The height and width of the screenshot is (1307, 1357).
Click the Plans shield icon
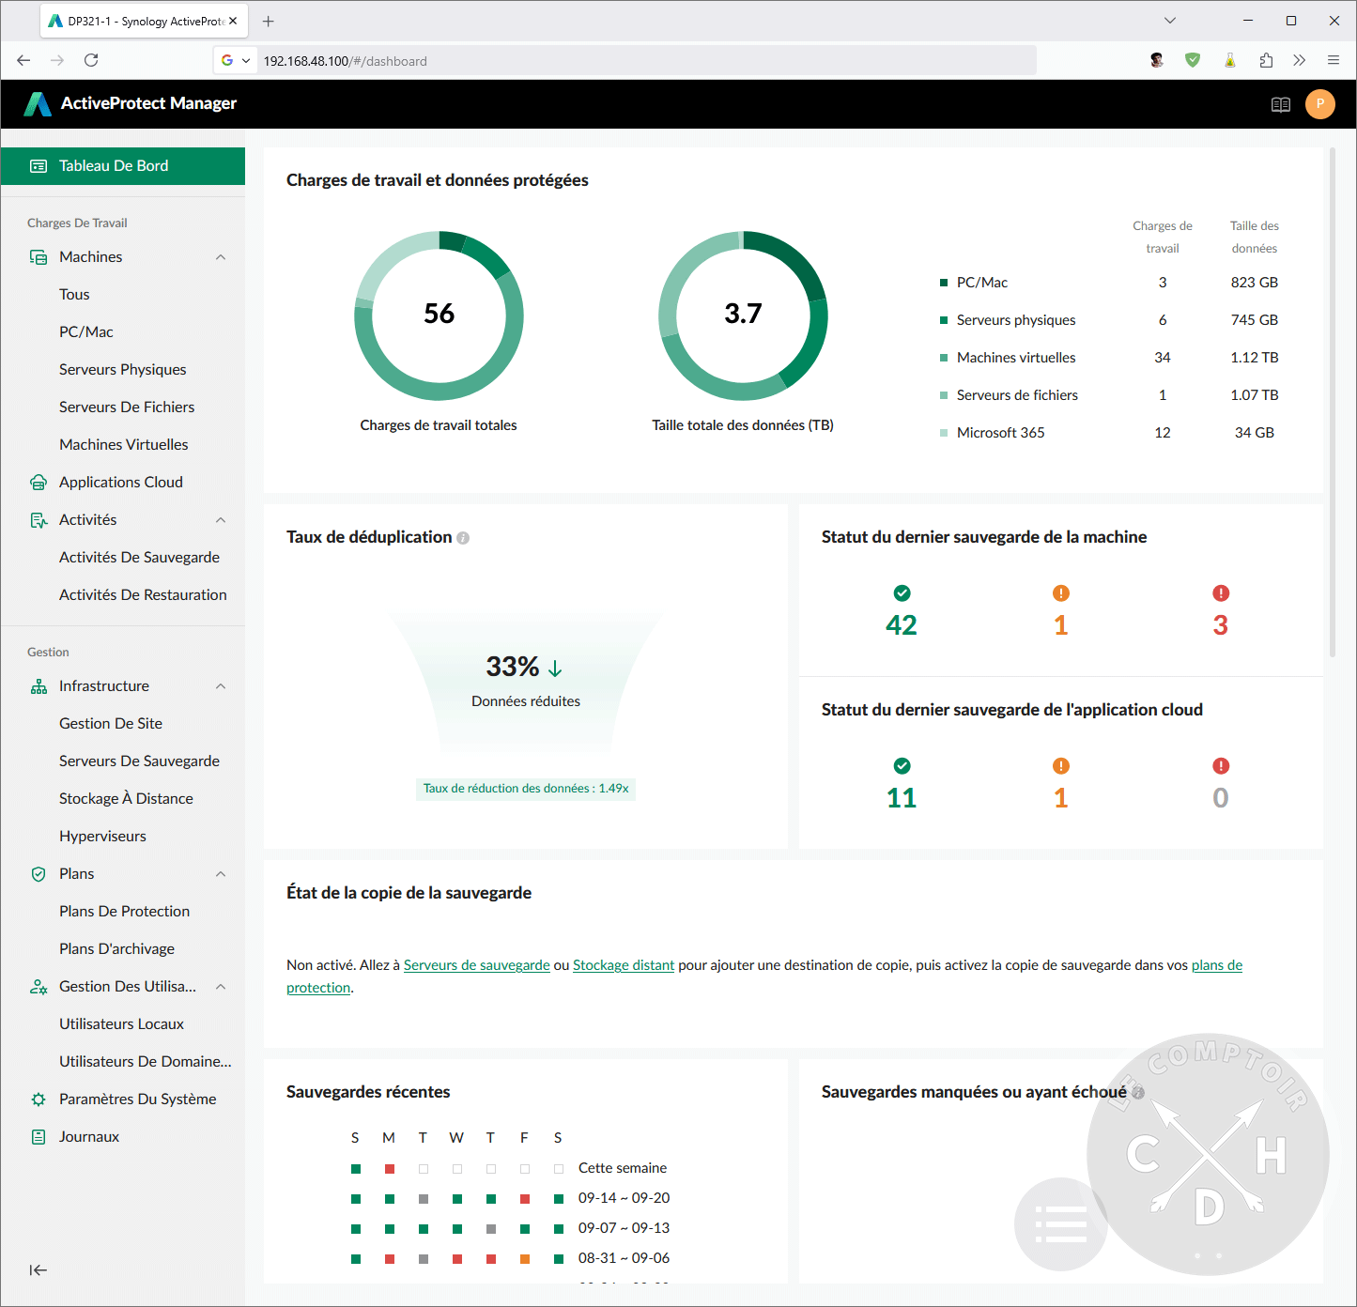[39, 873]
